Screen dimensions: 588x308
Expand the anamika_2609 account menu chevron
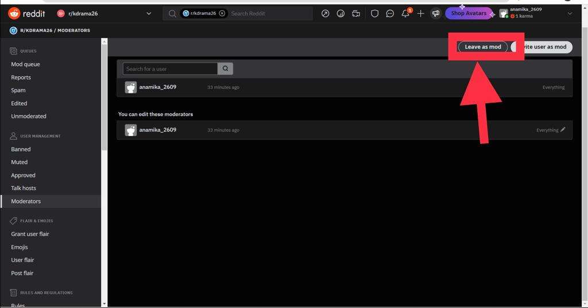[570, 14]
